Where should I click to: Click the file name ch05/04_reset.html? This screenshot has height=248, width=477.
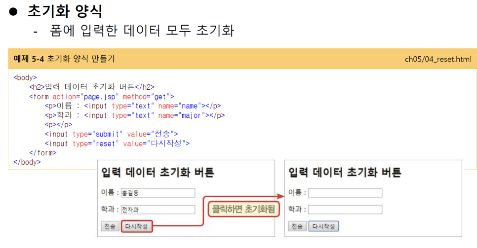(x=438, y=59)
